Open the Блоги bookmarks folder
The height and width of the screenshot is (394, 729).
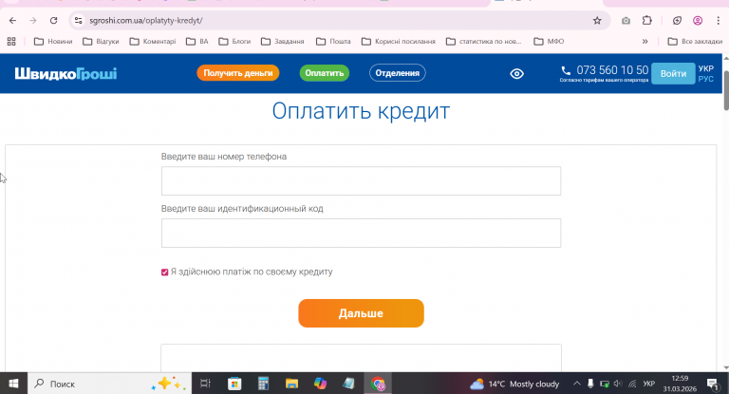coord(234,42)
